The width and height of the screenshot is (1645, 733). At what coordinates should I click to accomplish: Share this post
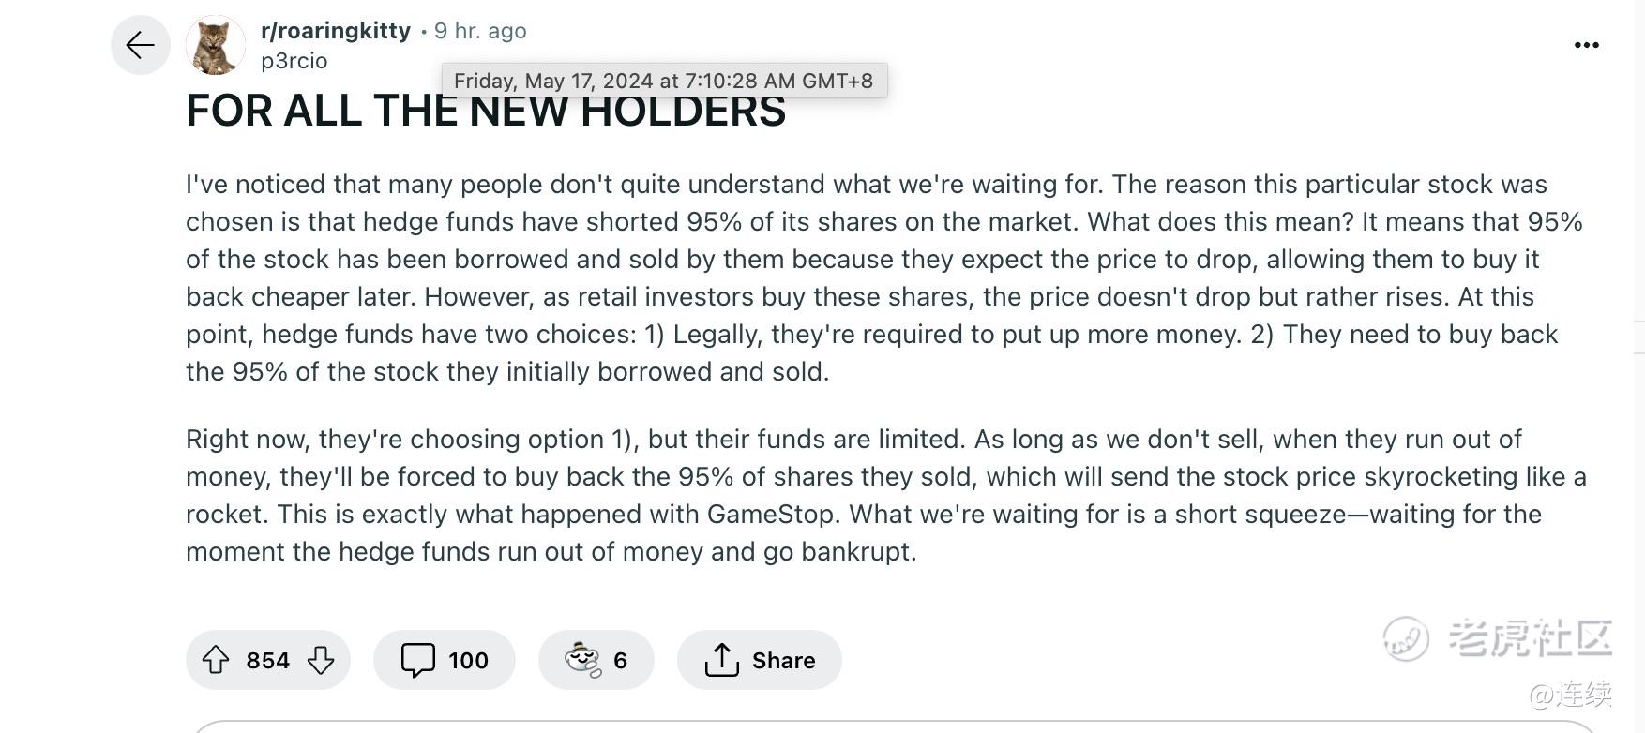pos(760,660)
